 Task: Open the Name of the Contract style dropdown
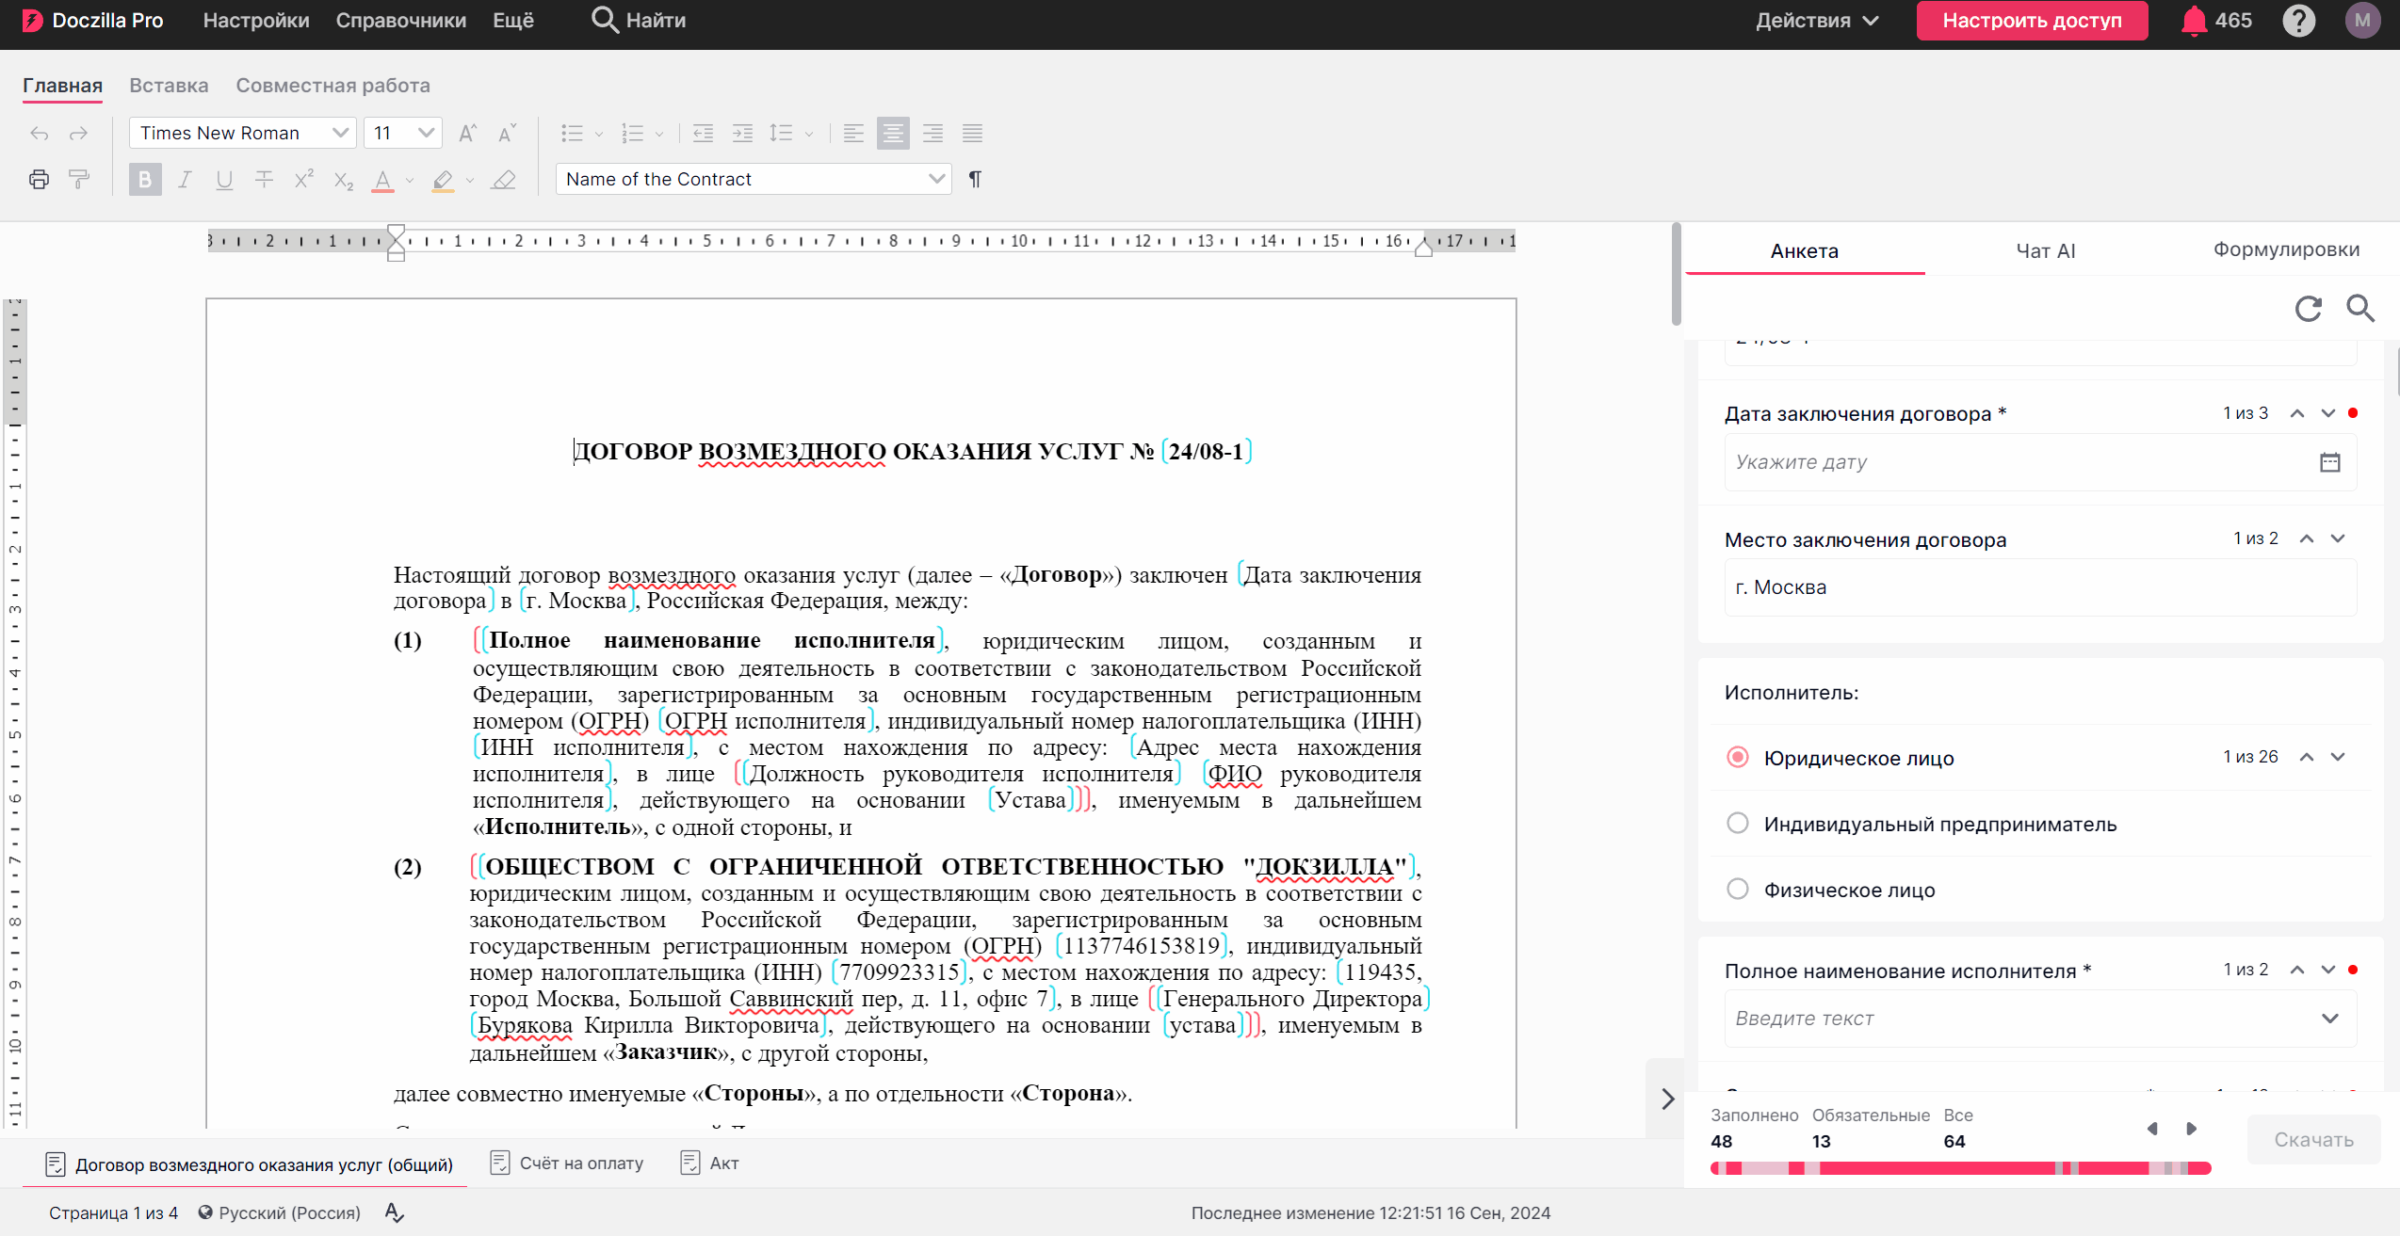click(x=754, y=179)
